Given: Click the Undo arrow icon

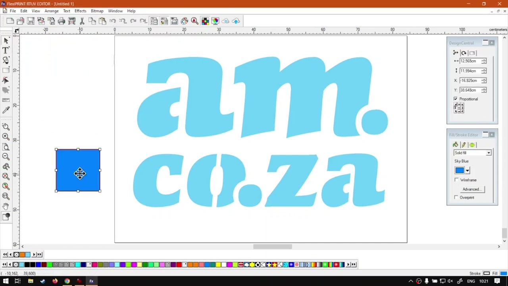Looking at the screenshot, I should pyautogui.click(x=113, y=21).
